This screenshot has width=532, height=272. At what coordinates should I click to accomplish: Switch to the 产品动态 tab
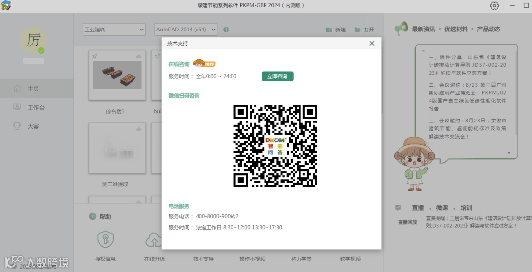pos(488,29)
